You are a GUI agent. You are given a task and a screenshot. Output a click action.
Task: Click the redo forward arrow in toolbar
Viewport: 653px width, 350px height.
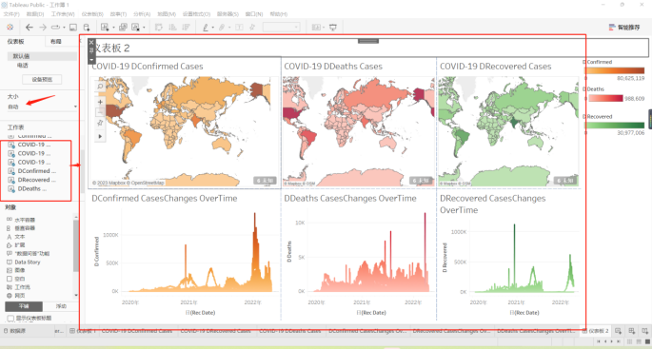pyautogui.click(x=43, y=27)
